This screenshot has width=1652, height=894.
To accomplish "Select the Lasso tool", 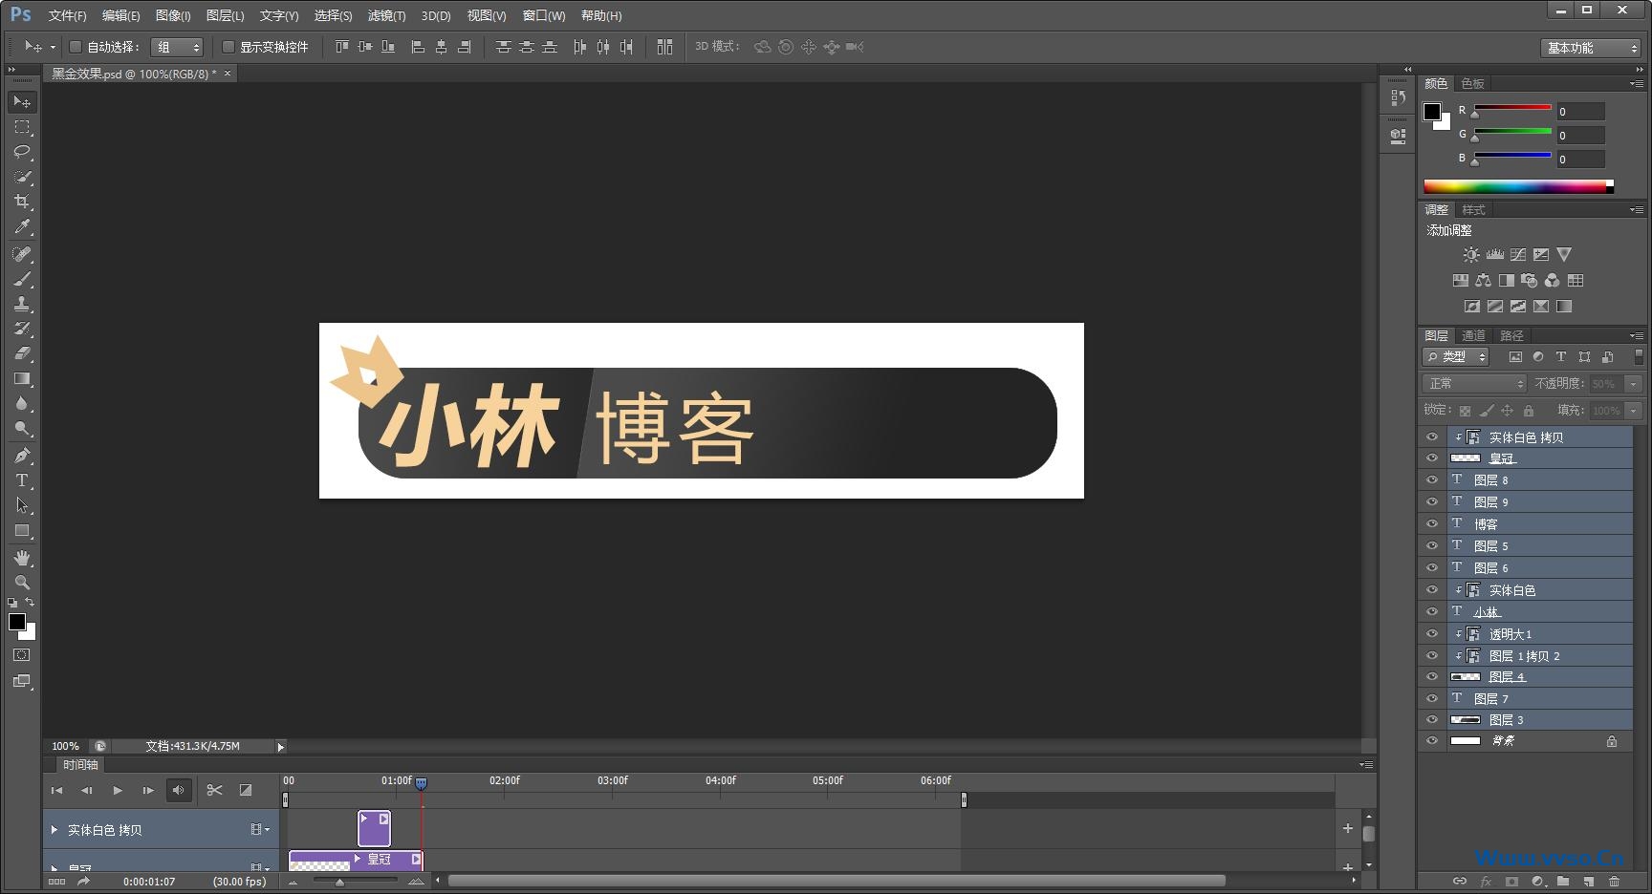I will [x=22, y=152].
